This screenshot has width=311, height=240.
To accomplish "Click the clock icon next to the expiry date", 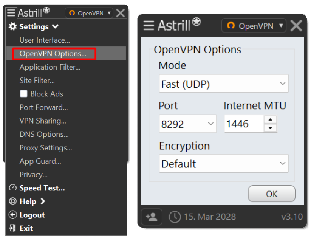I will point(175,217).
